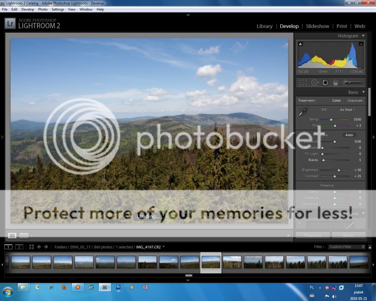This screenshot has width=376, height=301.
Task: Open the File menu
Action: point(5,9)
